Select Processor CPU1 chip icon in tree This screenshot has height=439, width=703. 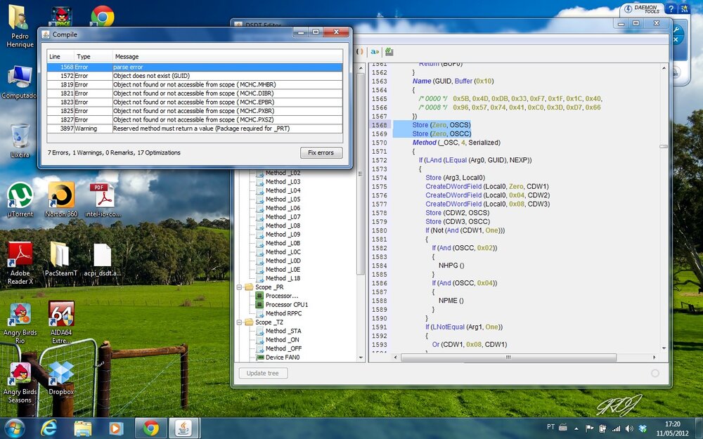pyautogui.click(x=259, y=305)
